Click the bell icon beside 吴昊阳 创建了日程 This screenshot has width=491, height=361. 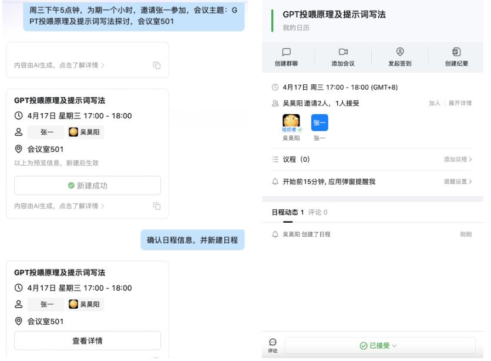point(275,234)
